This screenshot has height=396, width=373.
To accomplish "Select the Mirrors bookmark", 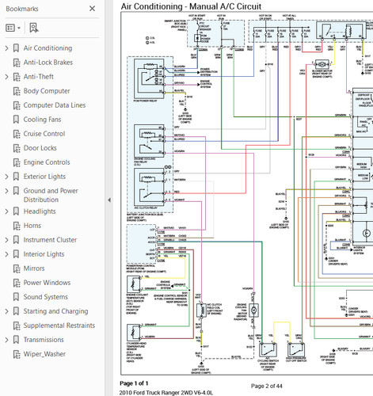I will pos(34,268).
